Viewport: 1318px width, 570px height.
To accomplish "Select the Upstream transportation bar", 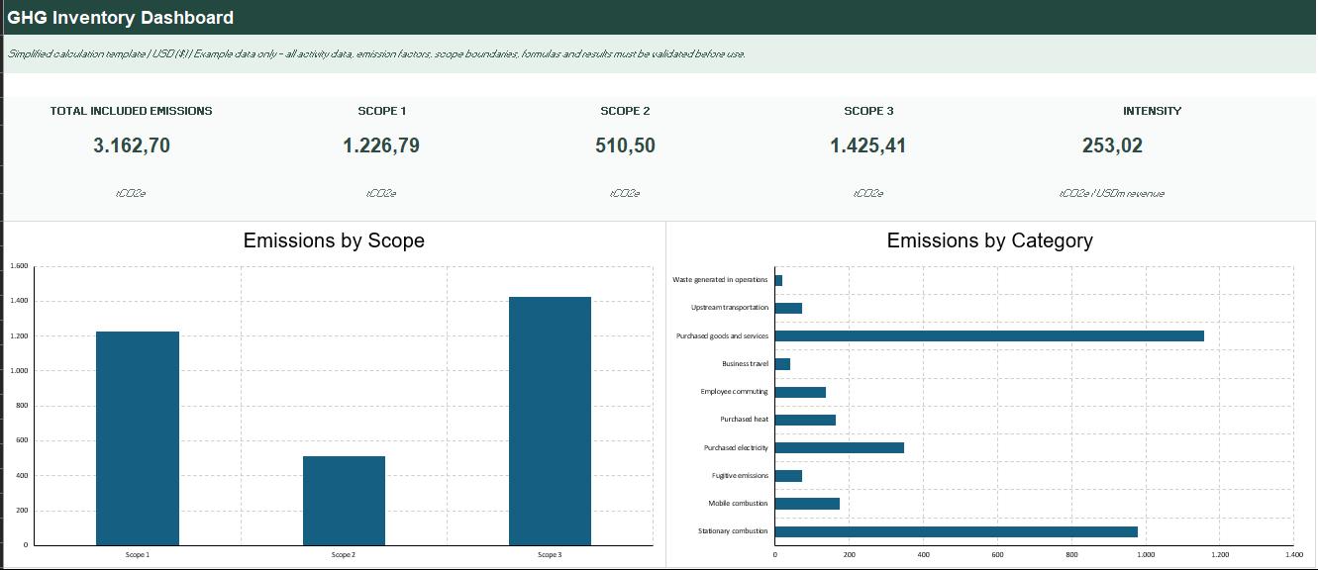I will [x=788, y=308].
